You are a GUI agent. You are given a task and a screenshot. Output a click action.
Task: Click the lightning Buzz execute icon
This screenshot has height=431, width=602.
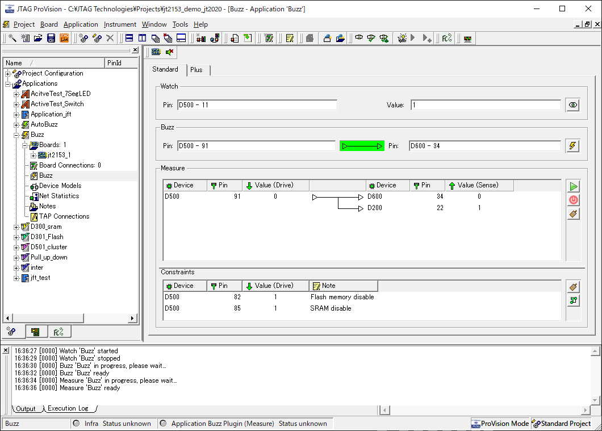(x=572, y=146)
